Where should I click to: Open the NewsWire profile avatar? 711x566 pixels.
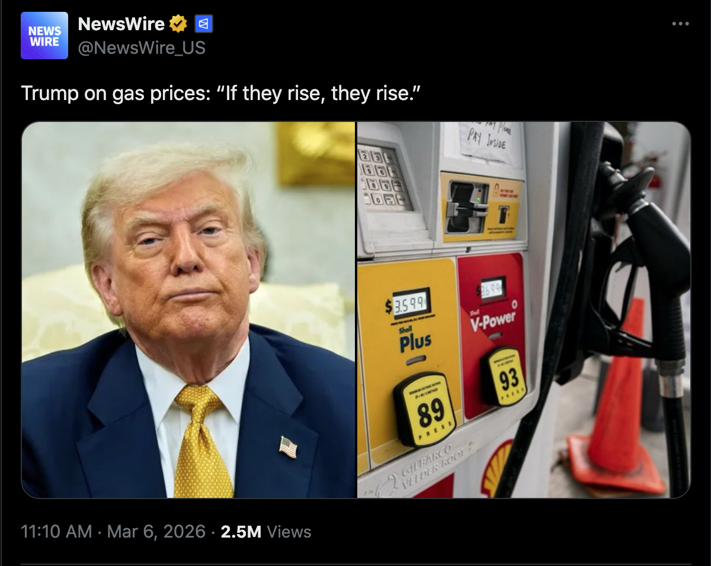coord(44,36)
